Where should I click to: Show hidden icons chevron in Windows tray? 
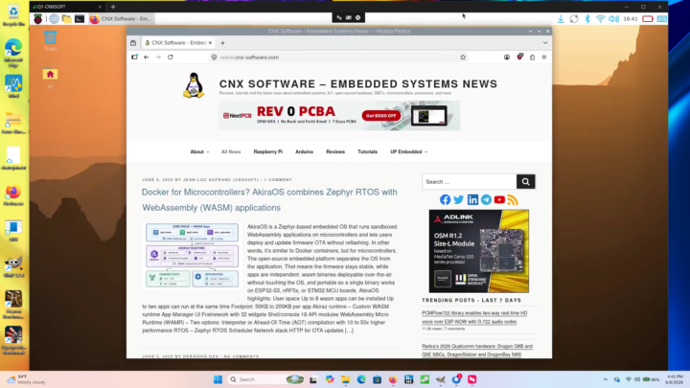tap(606, 379)
